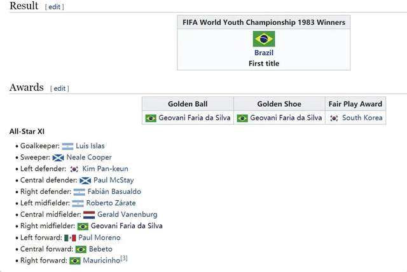
Task: Click the South Korea flag in Fair Play Award
Action: (334, 118)
